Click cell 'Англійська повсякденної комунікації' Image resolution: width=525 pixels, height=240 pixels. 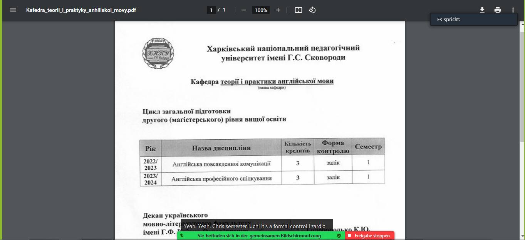(221, 164)
